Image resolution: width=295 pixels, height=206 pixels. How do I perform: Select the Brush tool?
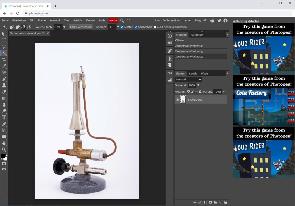[x=4, y=79]
